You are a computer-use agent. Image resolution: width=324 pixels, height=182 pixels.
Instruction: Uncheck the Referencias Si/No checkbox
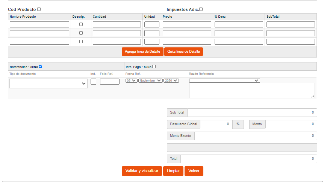click(41, 67)
